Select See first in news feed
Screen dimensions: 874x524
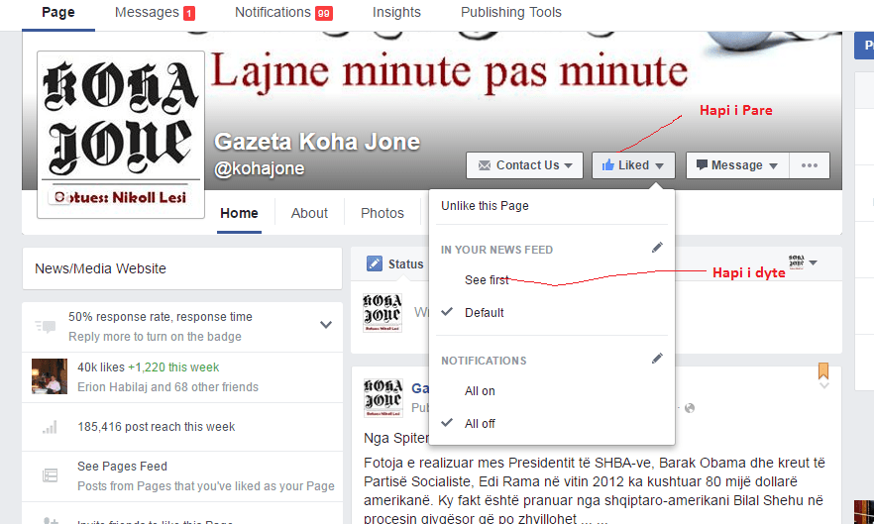pos(487,280)
